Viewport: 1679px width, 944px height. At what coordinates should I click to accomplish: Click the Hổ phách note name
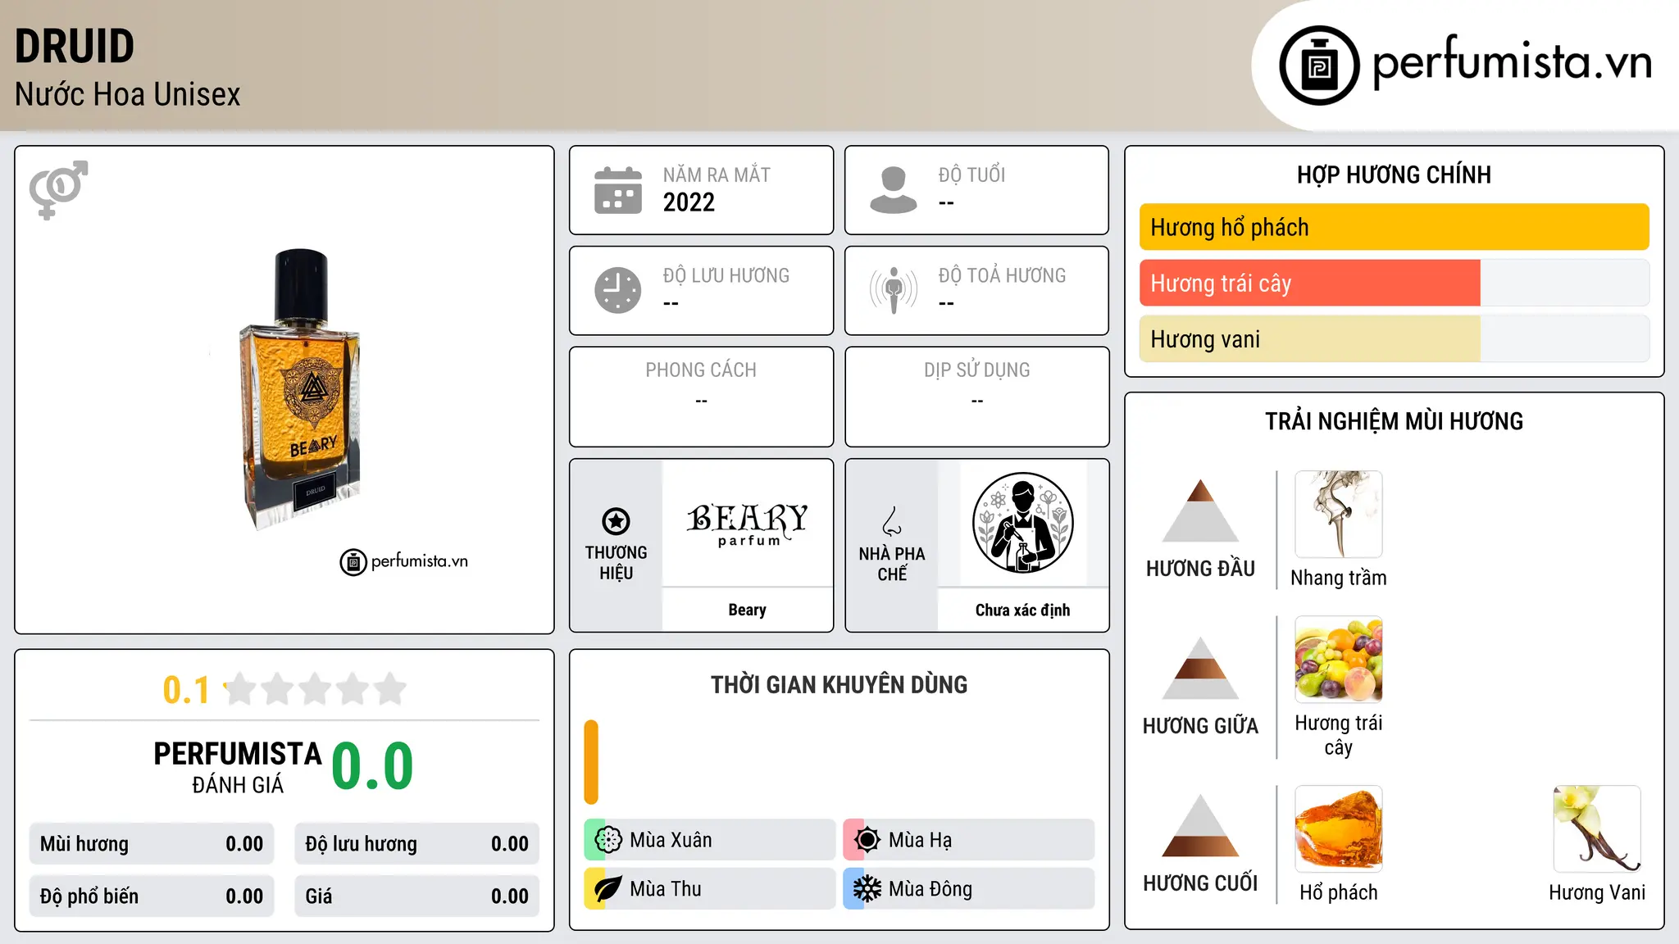(1339, 892)
